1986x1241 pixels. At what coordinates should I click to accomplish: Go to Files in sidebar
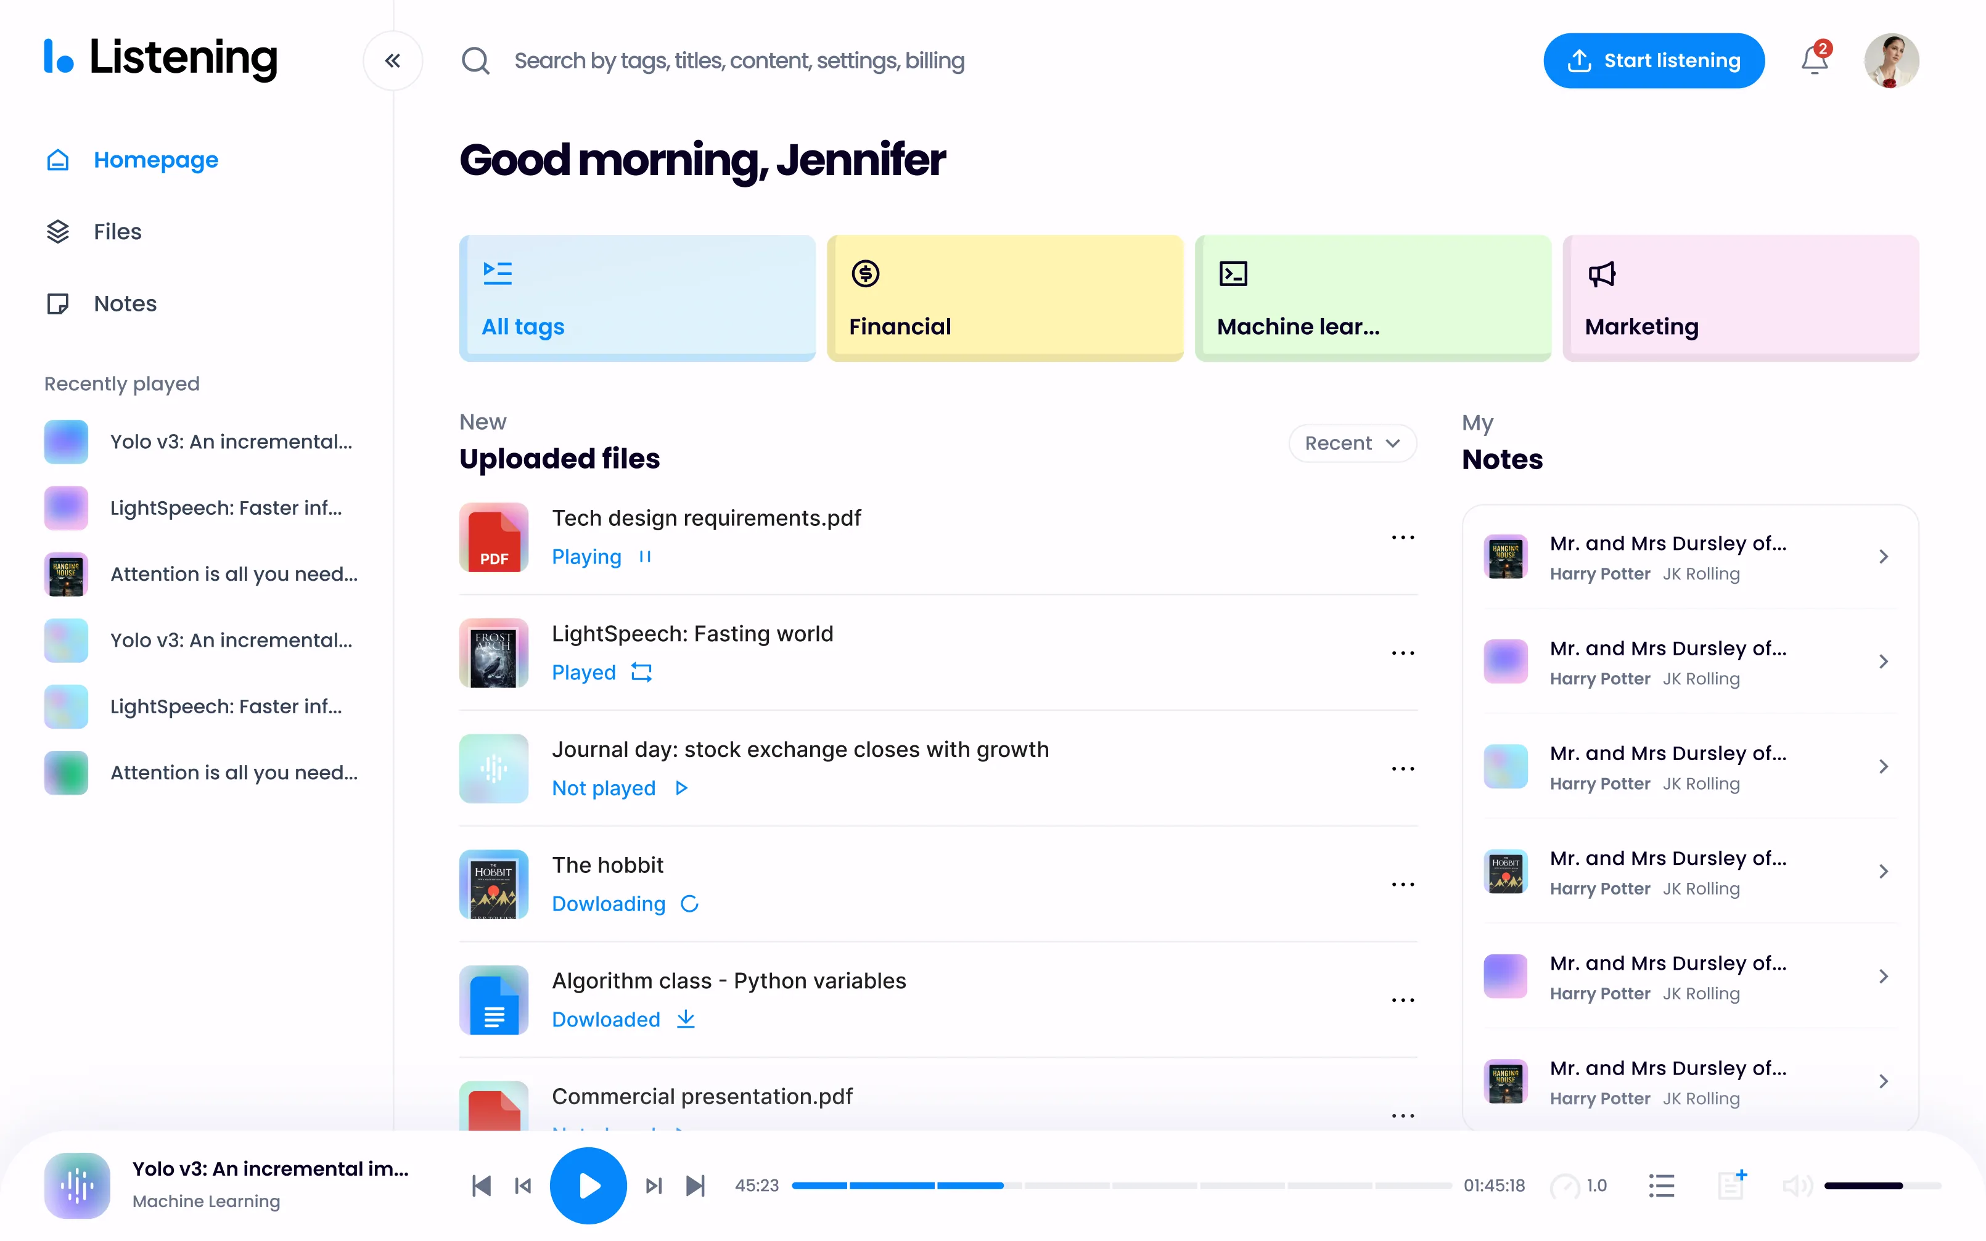coord(117,231)
